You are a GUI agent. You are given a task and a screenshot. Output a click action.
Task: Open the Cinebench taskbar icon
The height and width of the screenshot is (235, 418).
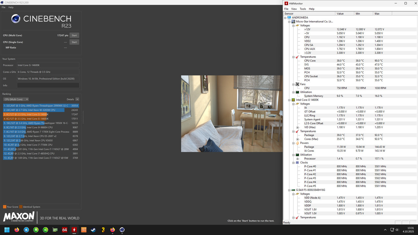[x=122, y=230]
